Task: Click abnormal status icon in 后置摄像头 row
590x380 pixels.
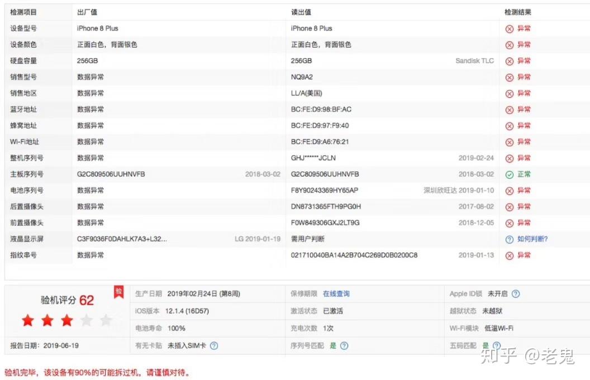Action: [509, 207]
